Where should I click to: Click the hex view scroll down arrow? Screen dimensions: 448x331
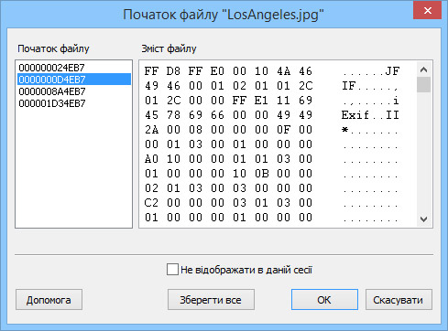point(423,219)
